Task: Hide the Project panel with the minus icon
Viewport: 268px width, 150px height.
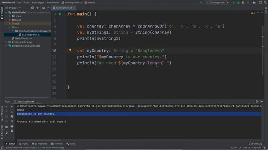Action: coord(49,8)
